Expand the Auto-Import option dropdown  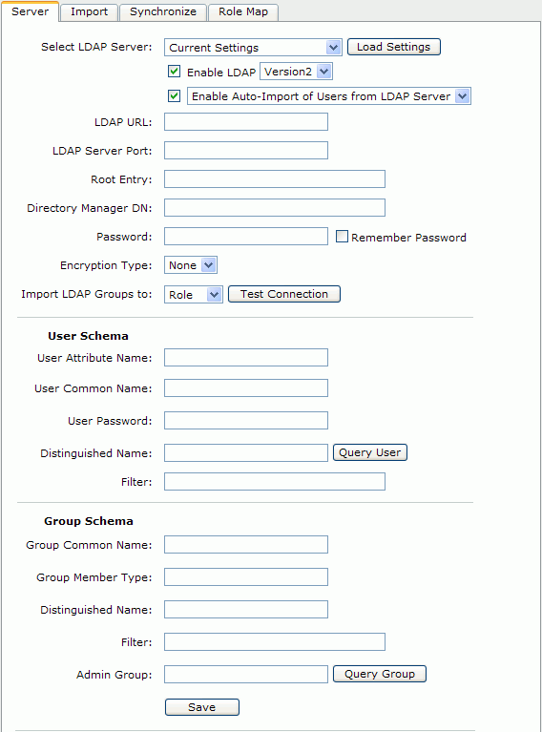328,96
